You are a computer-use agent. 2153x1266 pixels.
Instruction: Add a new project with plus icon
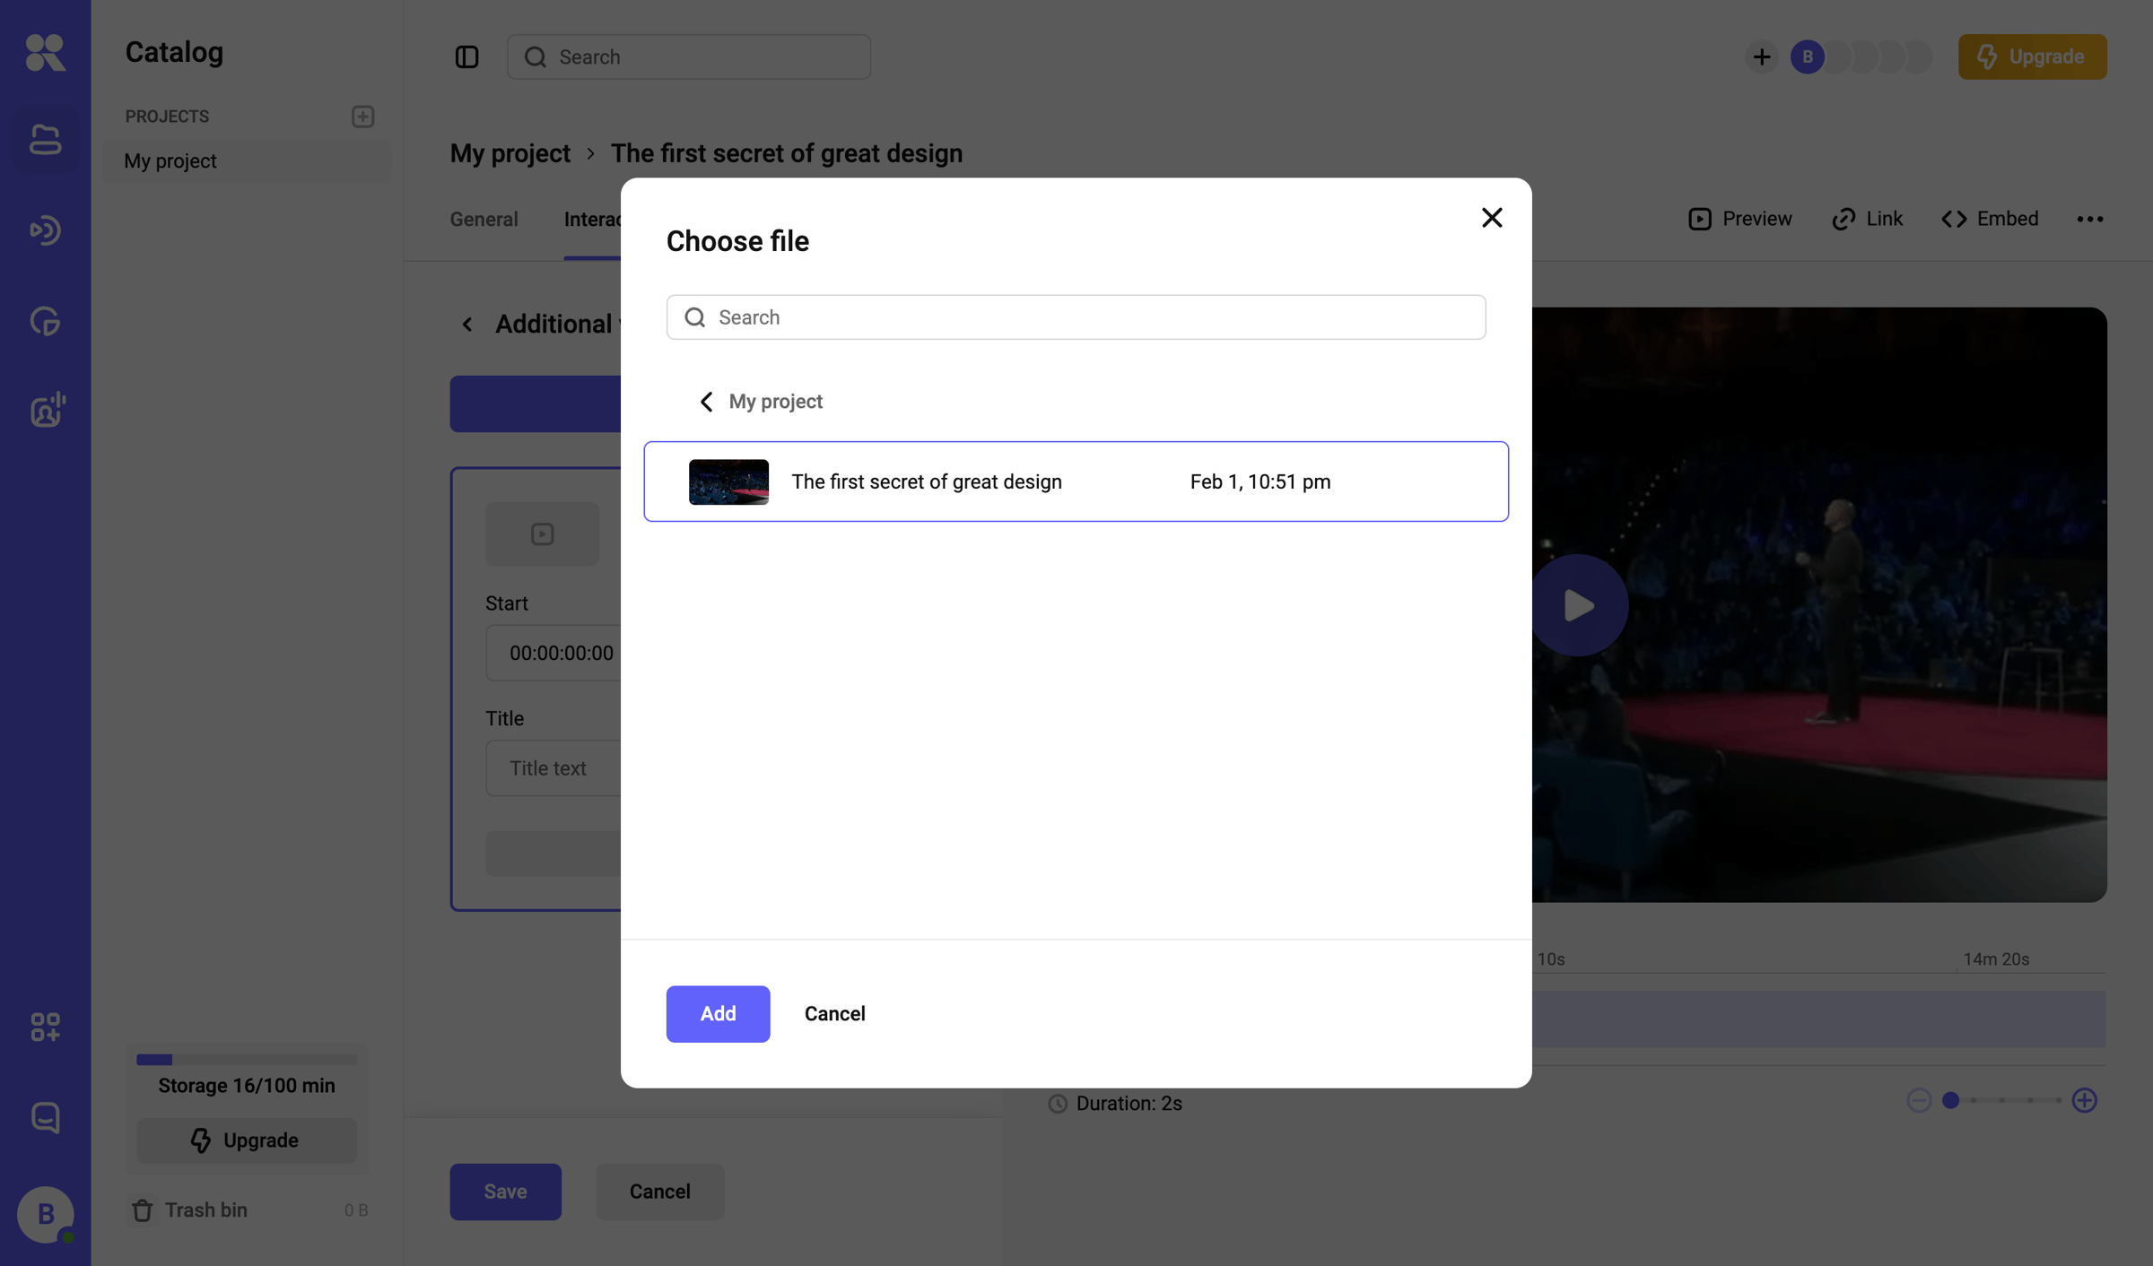tap(362, 117)
